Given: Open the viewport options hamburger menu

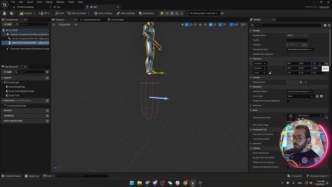Looking at the screenshot, I should point(54,24).
